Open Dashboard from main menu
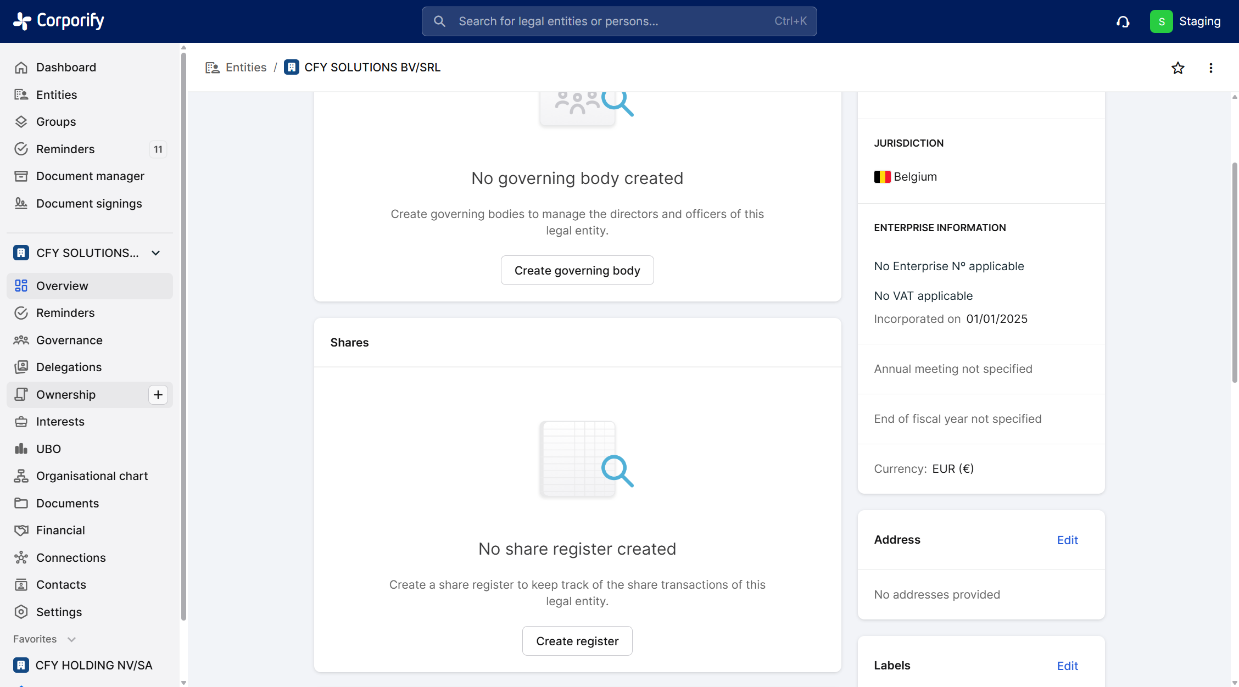This screenshot has height=687, width=1239. click(66, 68)
